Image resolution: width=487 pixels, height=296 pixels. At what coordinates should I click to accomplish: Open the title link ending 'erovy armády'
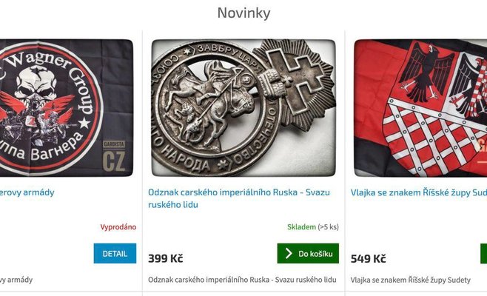pos(27,192)
